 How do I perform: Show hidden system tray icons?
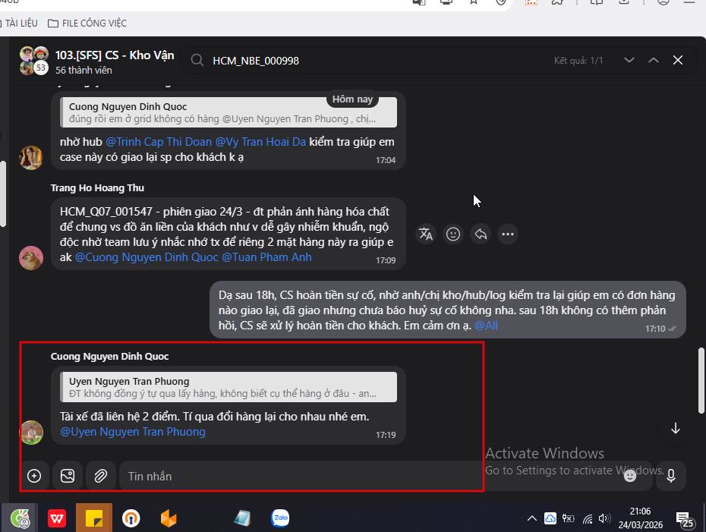point(531,518)
